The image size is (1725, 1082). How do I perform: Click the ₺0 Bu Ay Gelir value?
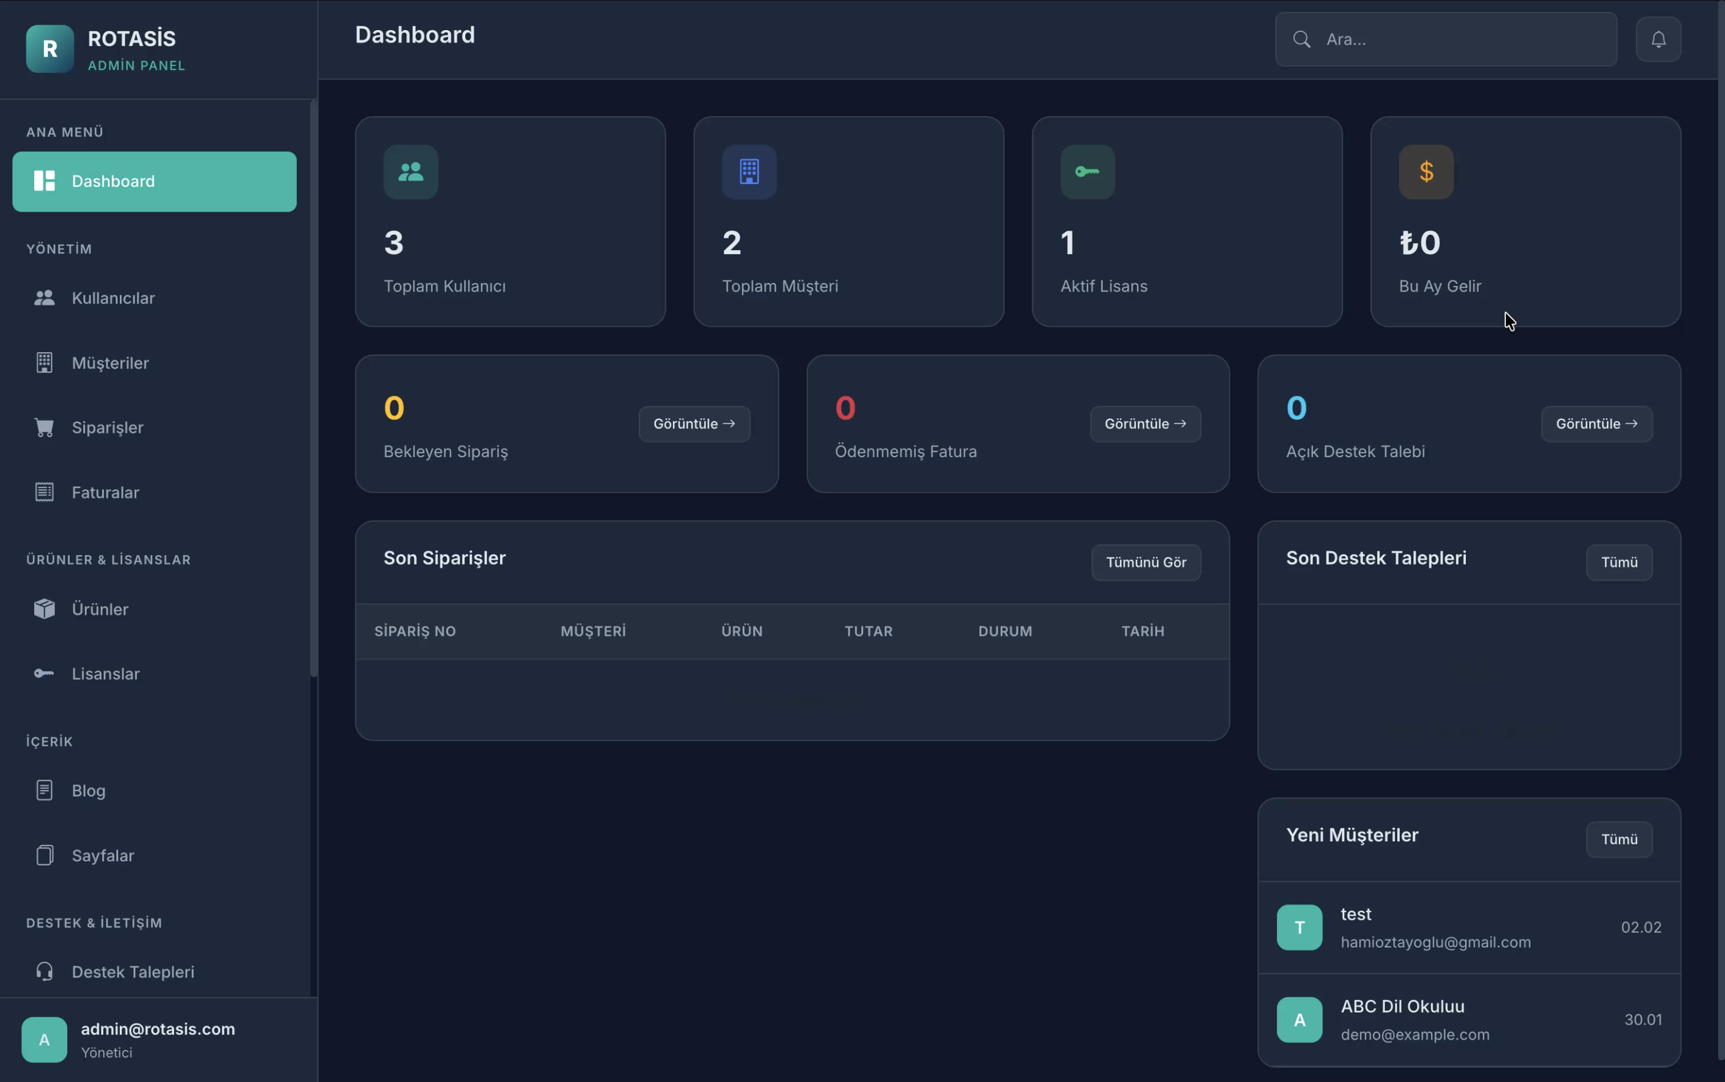(1420, 242)
